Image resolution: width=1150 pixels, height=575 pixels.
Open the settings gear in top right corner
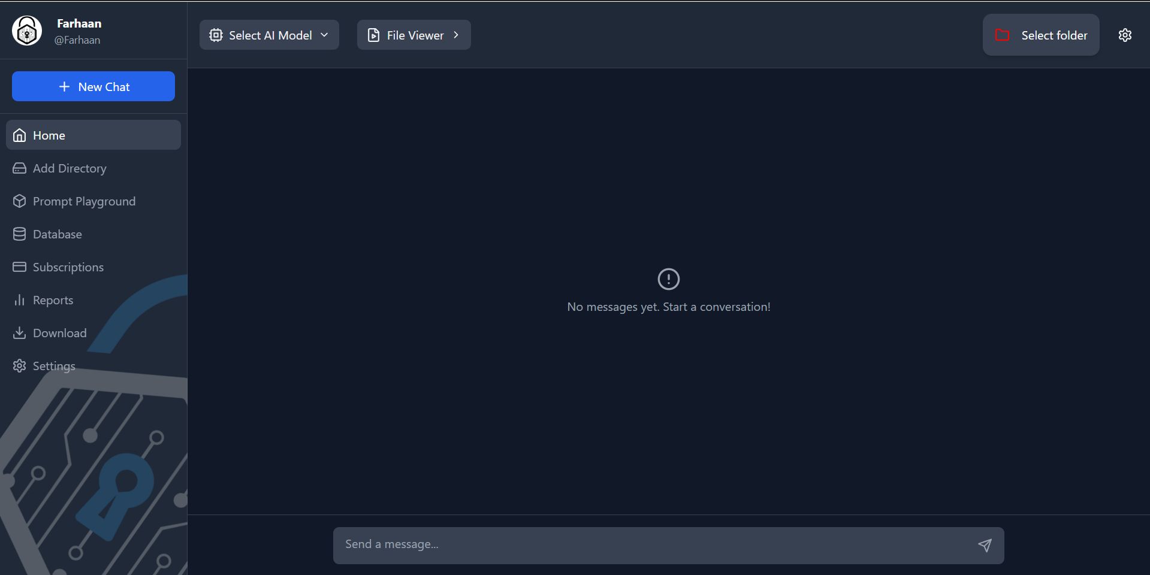click(x=1125, y=35)
